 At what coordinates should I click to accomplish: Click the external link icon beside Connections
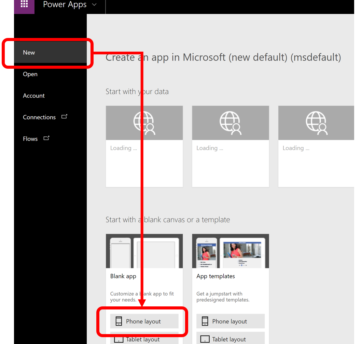(65, 117)
